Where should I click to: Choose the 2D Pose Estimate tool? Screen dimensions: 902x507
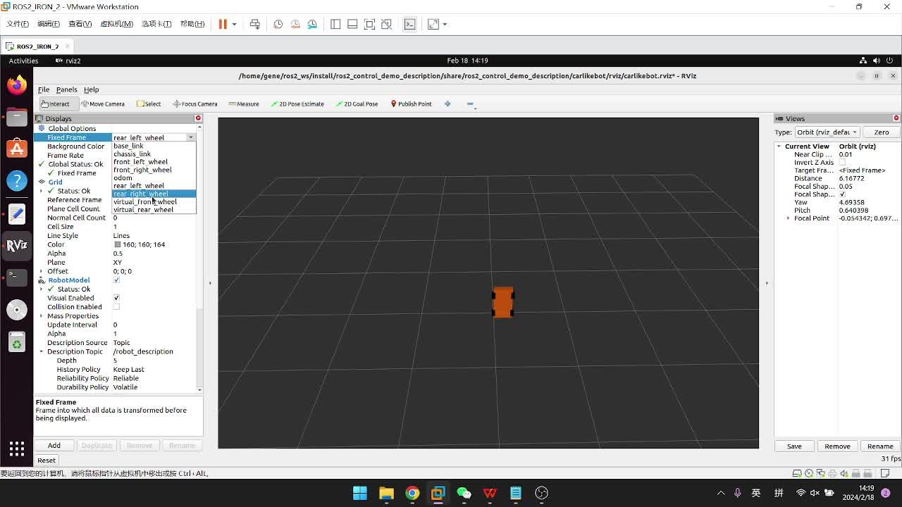pos(297,104)
